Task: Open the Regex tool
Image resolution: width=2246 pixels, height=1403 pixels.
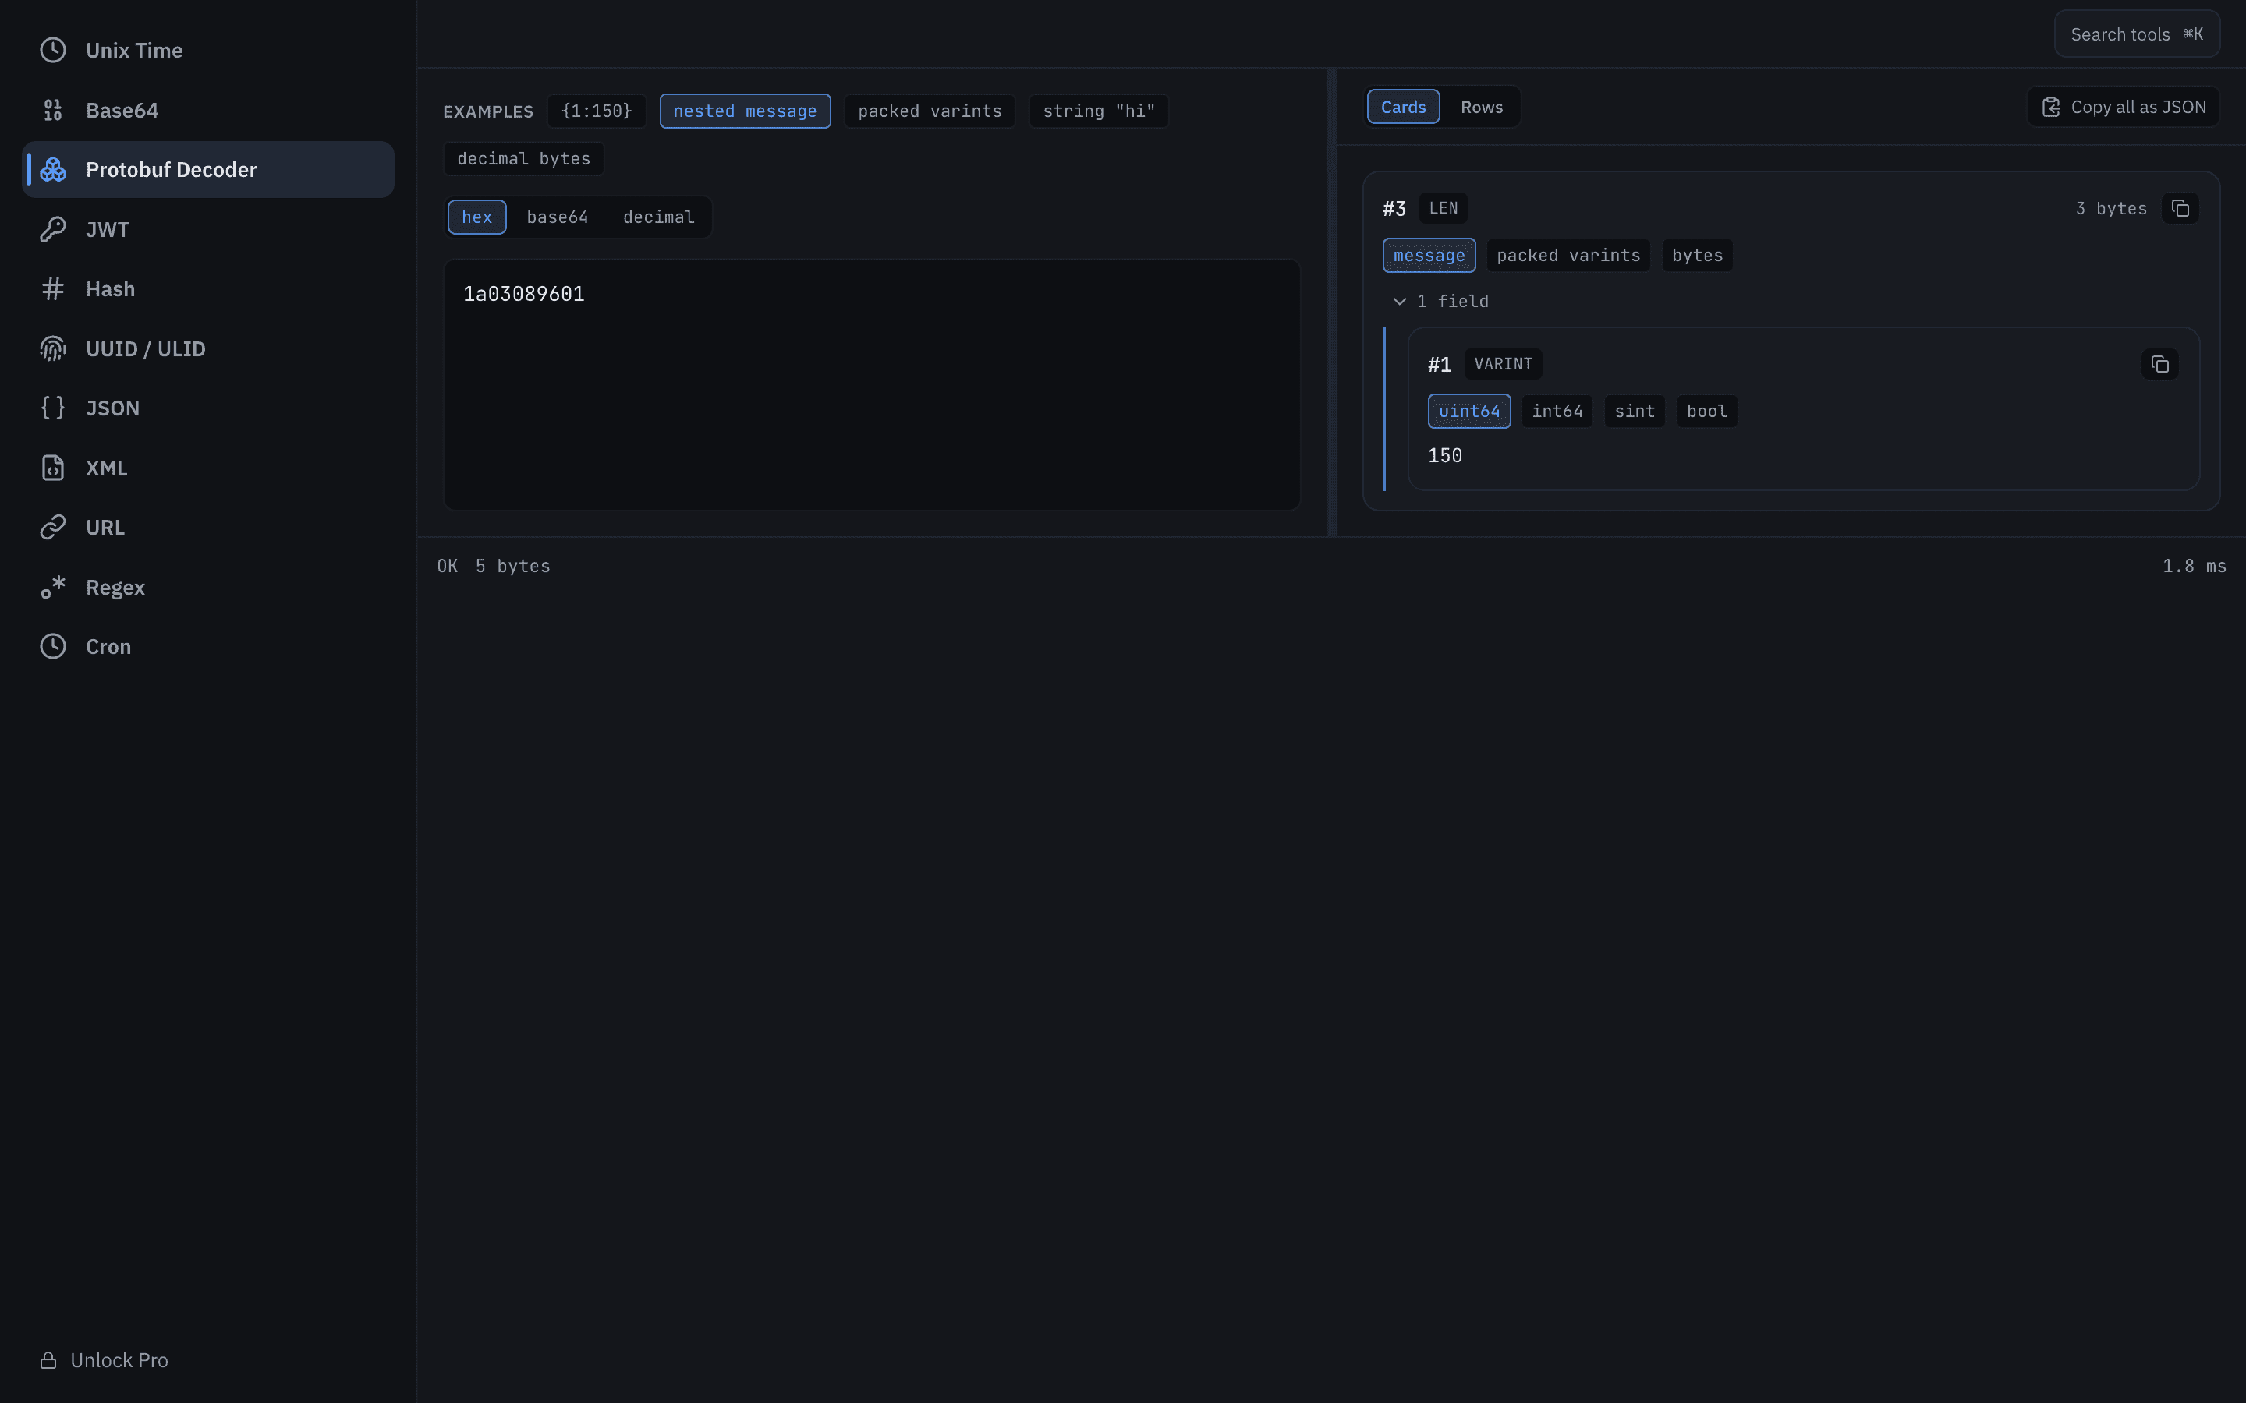Action: click(208, 588)
